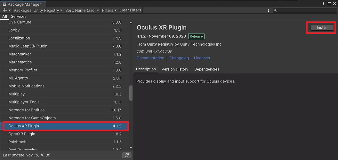
Task: Click the com.unity.xr.oculus package name
Action: [154, 51]
